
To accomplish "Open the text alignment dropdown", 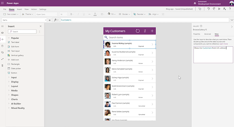I will click(102, 14).
